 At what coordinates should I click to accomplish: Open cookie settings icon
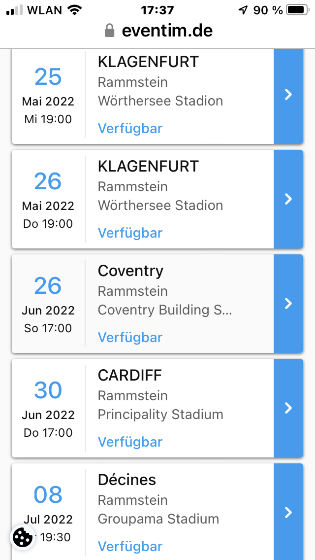click(x=22, y=537)
